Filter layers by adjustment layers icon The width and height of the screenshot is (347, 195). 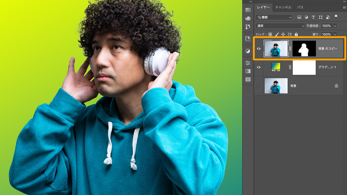306,17
